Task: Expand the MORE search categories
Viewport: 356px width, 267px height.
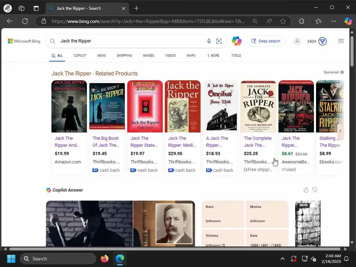Action: 213,56
